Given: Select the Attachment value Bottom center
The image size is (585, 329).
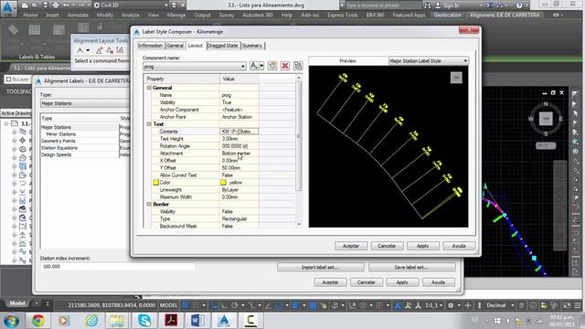Looking at the screenshot, I should pyautogui.click(x=239, y=154).
